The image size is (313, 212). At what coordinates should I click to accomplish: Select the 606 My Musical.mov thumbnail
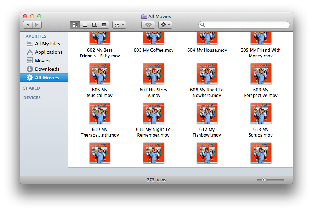100,74
